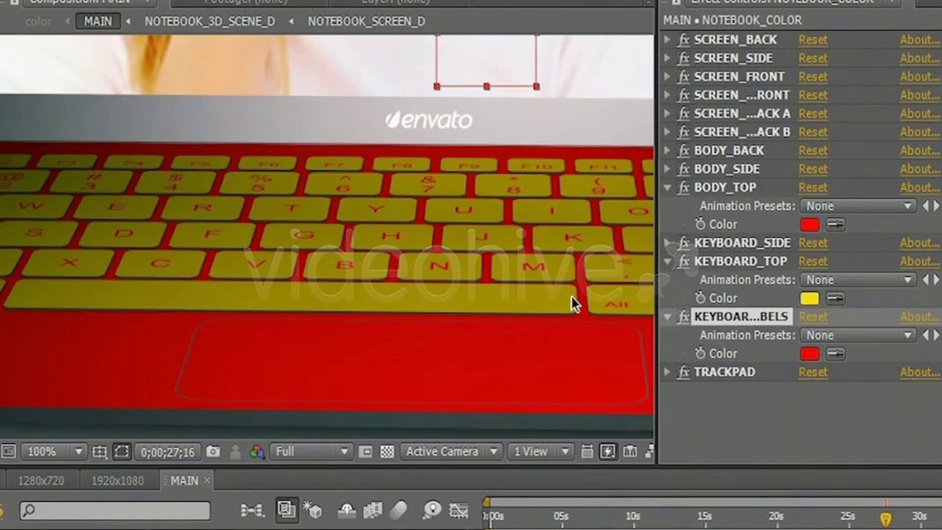The height and width of the screenshot is (530, 942).
Task: Open the grid and guide options icon
Action: click(100, 451)
